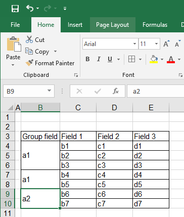Expand the Name Box dropdown arrow
The image size is (184, 217).
49,91
